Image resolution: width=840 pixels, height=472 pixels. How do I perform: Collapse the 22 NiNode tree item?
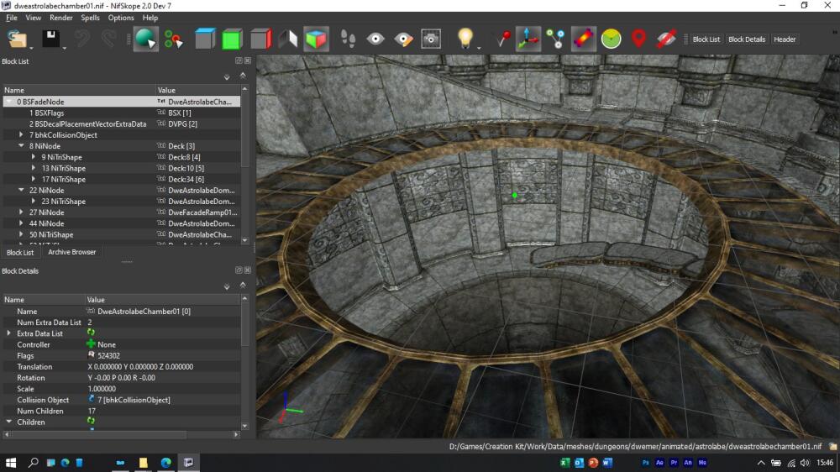click(x=21, y=190)
